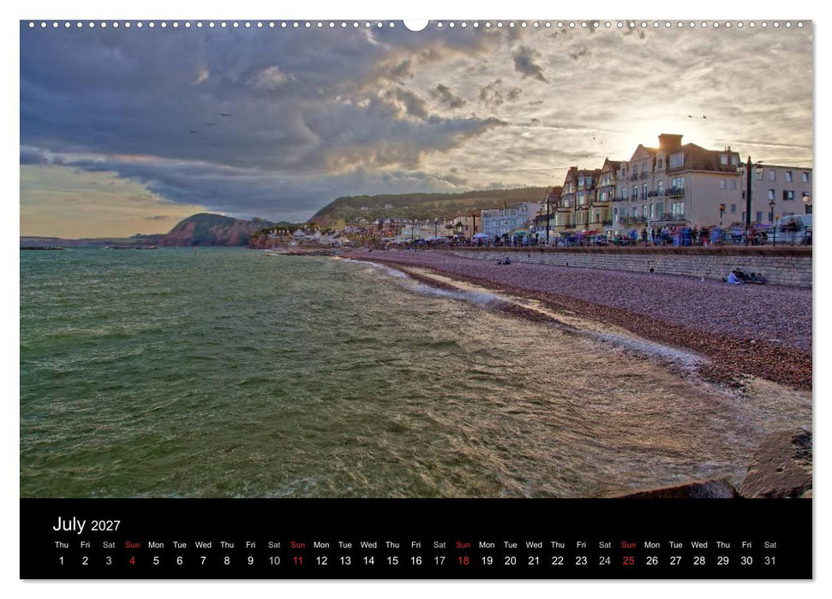Select date 21 in the calendar row

[534, 560]
